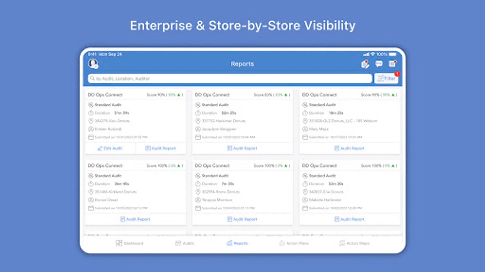Tap the Wi-Fi indicator in status bar
485x272 pixels.
(x=373, y=54)
